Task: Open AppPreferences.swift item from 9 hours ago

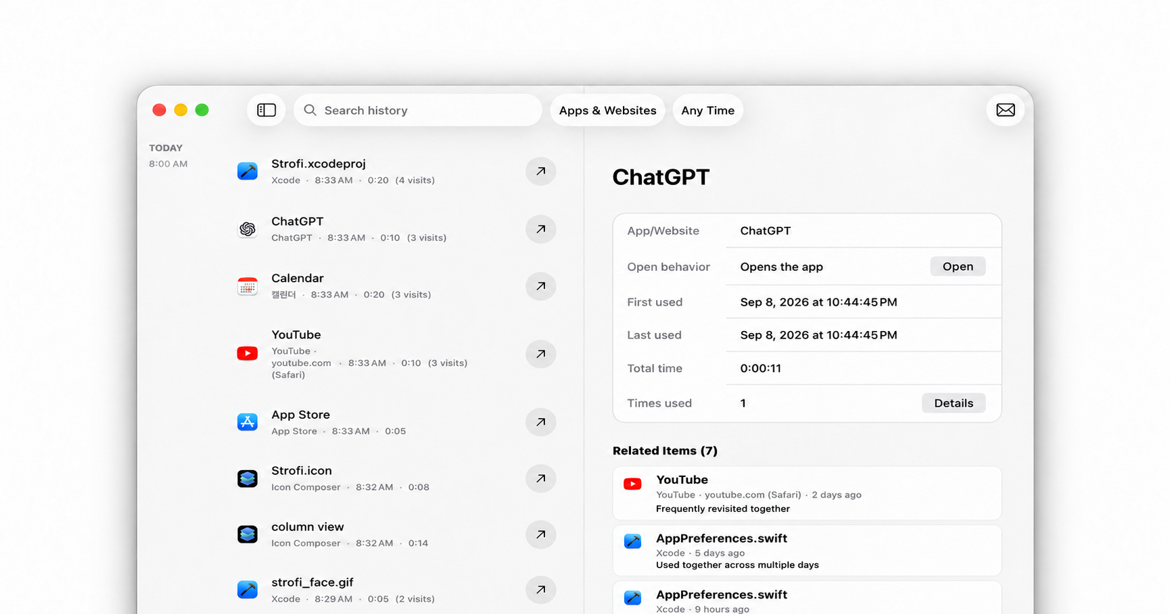Action: click(x=807, y=598)
